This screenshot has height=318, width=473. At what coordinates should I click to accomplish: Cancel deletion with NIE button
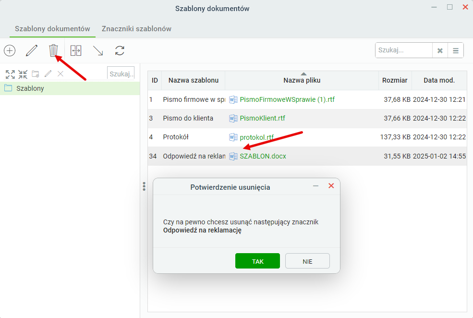tap(307, 261)
